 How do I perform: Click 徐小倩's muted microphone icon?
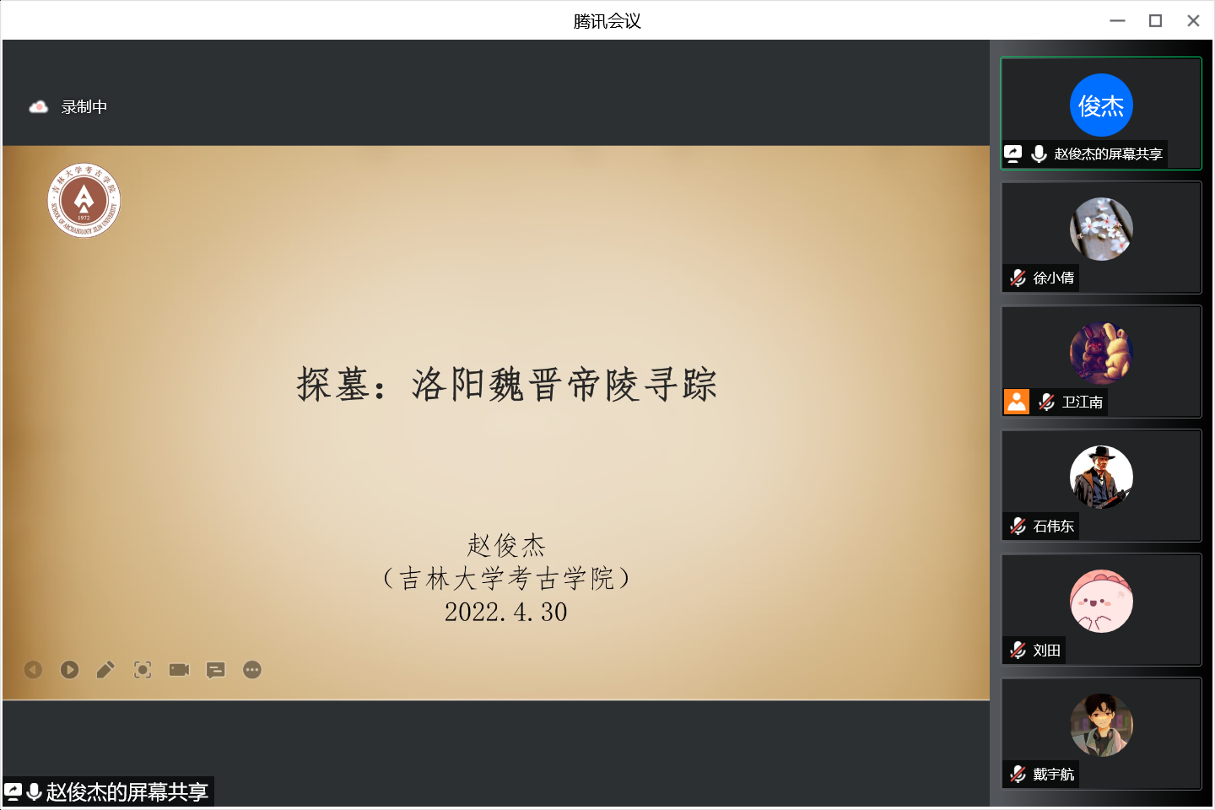(x=1018, y=278)
